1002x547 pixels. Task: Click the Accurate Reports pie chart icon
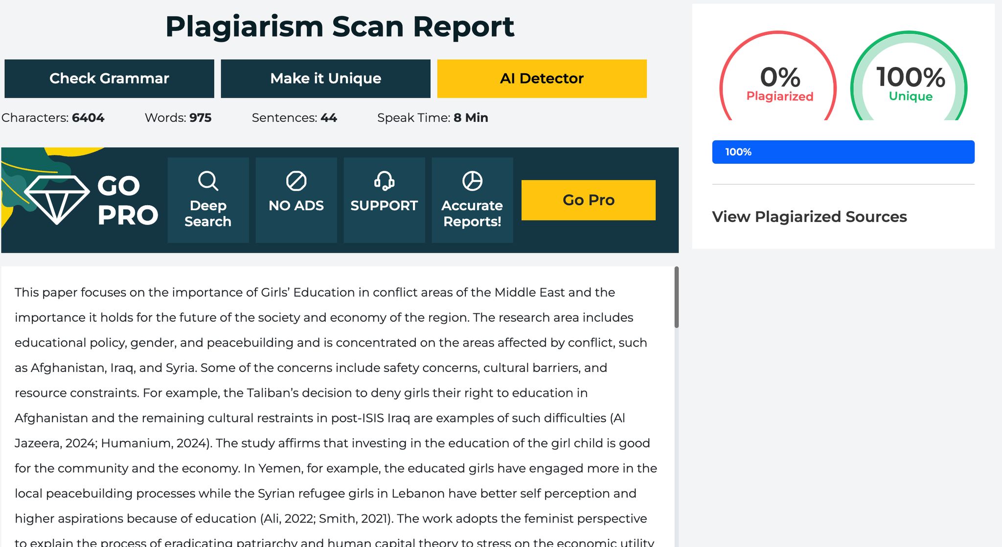click(x=472, y=181)
